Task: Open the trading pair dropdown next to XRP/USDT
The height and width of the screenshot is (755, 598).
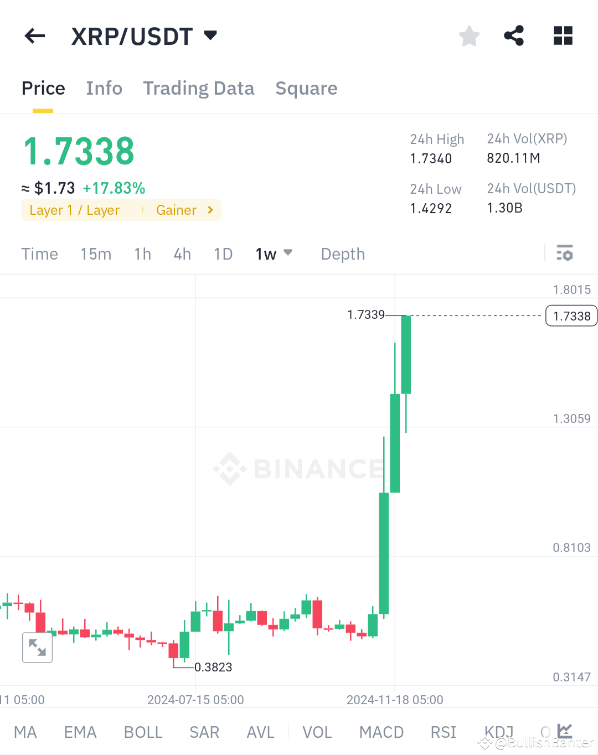Action: tap(210, 35)
